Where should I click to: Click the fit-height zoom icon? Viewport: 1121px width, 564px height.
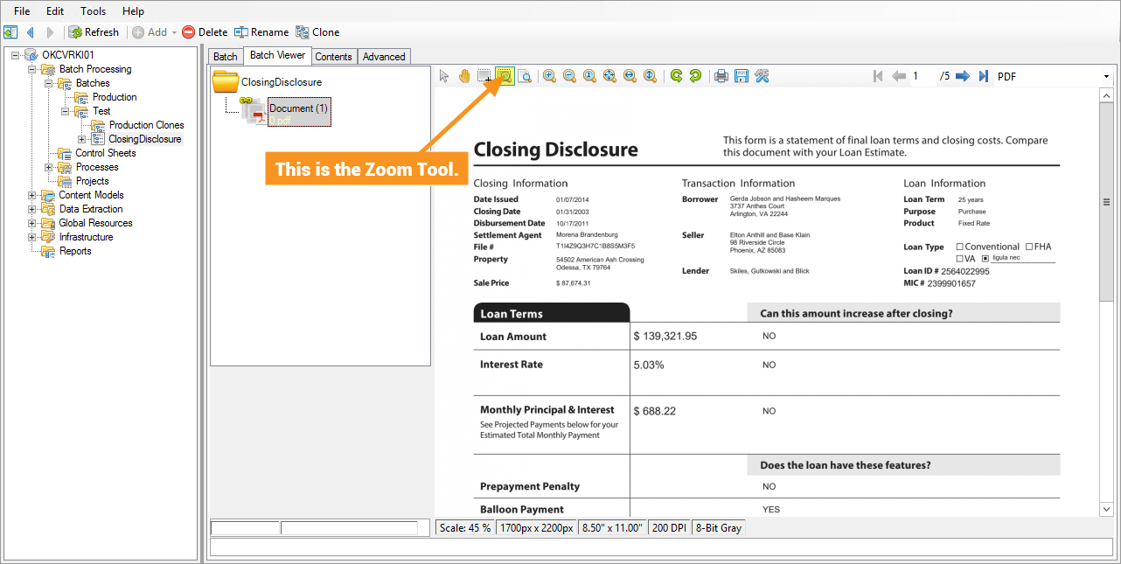(x=650, y=76)
